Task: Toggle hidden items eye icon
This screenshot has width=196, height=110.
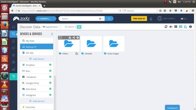Action: coord(171,27)
